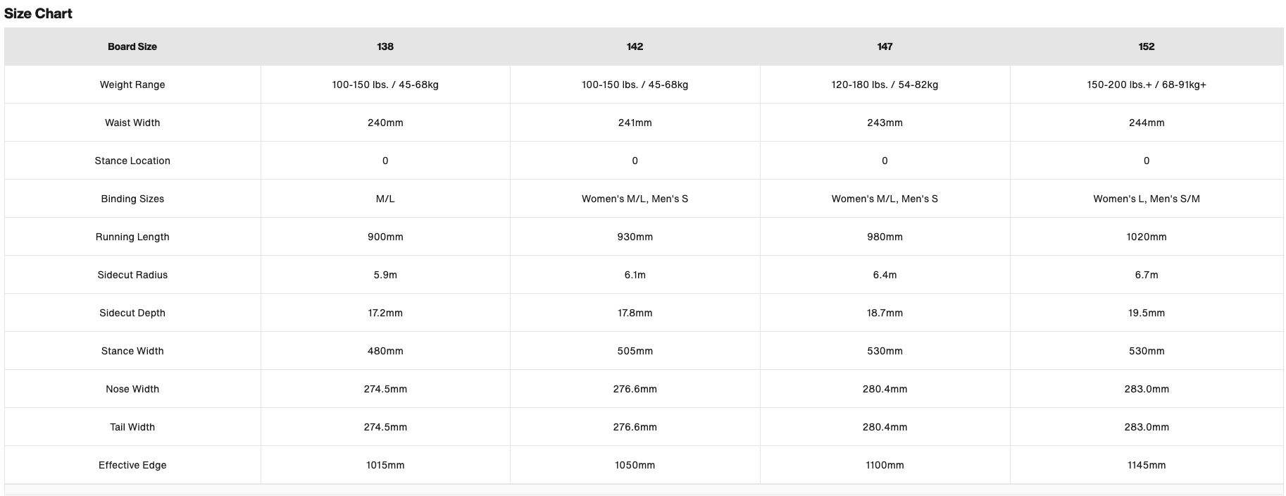Viewport: 1286px width, 496px height.
Task: Click the 150-200 lbs.+ weight range cell
Action: 1147,85
